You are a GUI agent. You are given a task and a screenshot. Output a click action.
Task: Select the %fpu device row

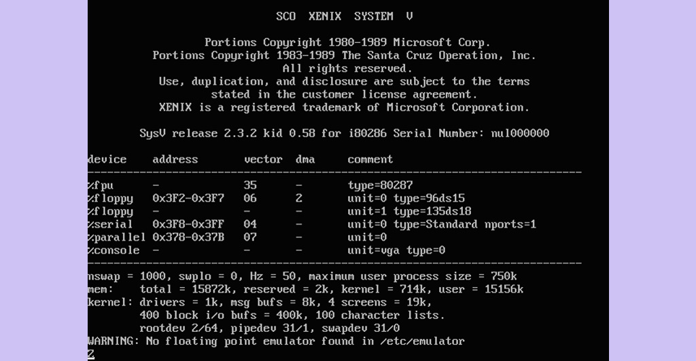coord(101,185)
